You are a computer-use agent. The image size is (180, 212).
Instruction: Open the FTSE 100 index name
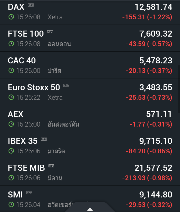pyautogui.click(x=26, y=34)
